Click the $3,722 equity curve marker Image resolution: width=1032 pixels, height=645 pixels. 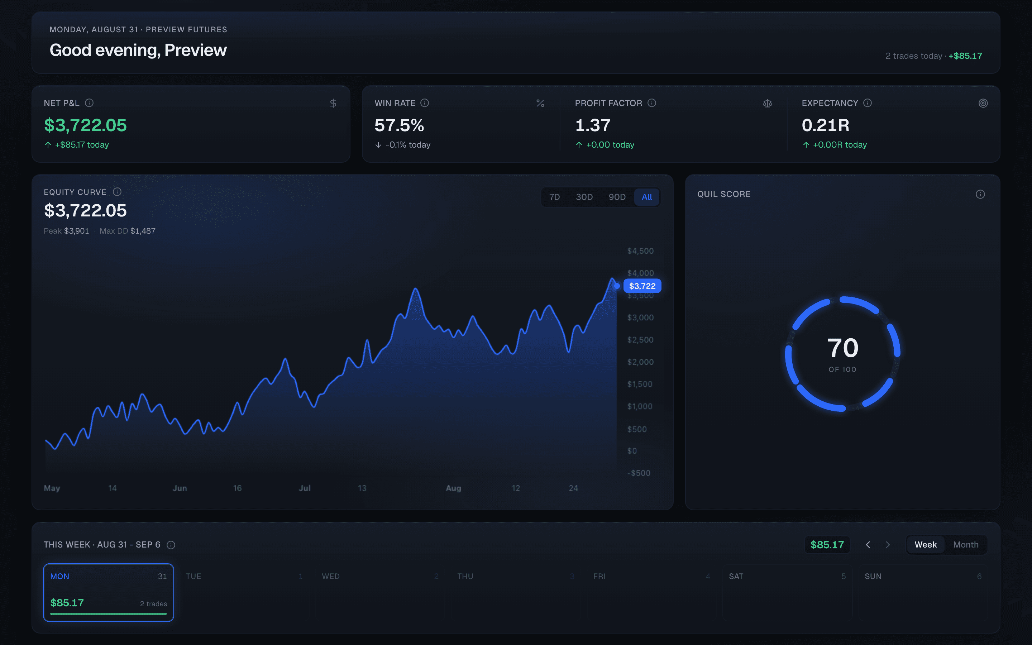642,286
